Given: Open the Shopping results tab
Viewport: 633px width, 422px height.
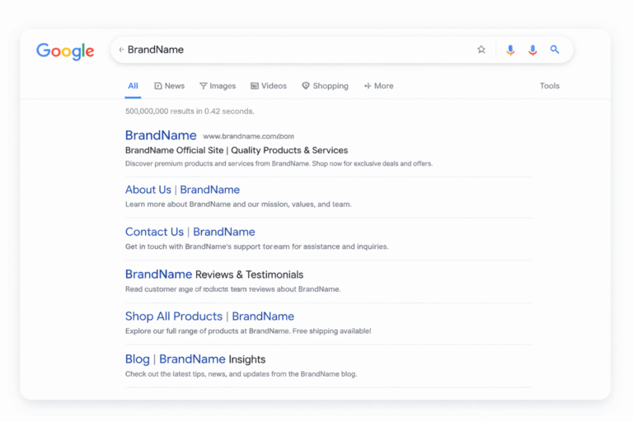Looking at the screenshot, I should click(325, 86).
